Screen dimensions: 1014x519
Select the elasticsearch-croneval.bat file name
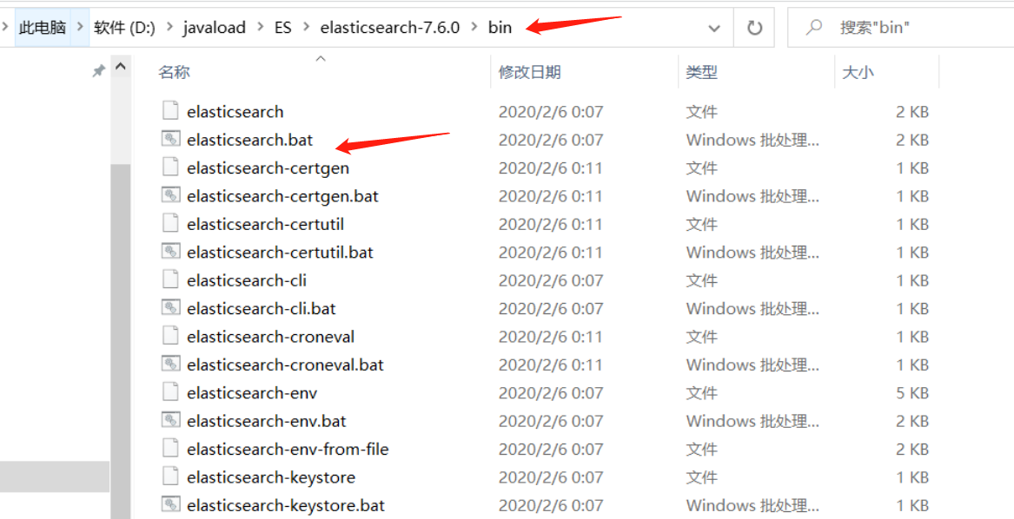[x=285, y=365]
